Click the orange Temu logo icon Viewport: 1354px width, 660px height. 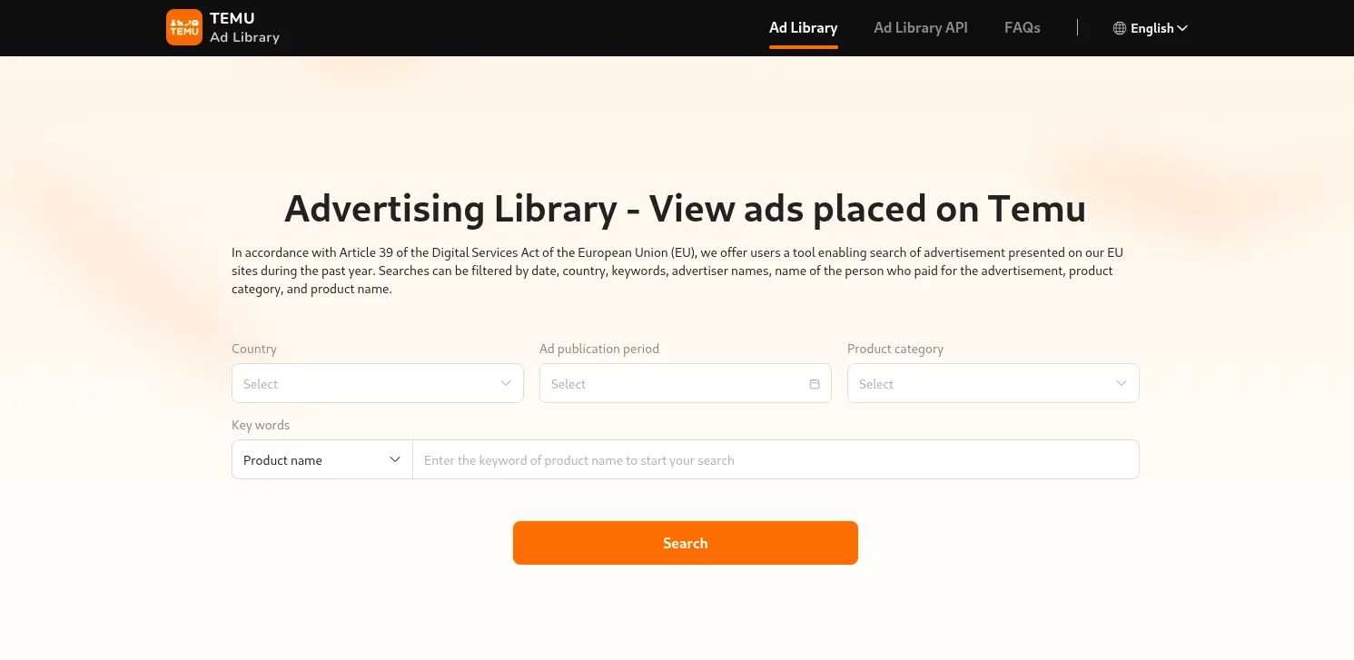point(184,27)
